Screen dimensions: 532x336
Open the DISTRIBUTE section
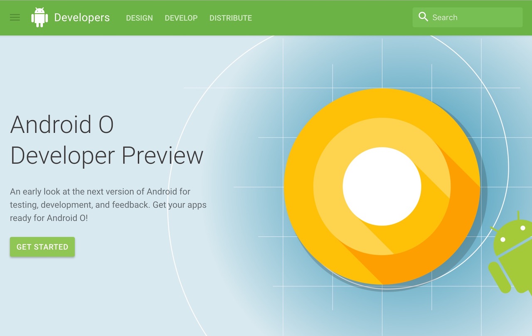[x=231, y=18]
